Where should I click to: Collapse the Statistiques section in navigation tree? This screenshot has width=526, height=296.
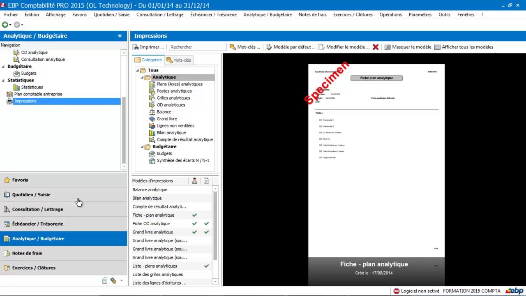(3, 80)
